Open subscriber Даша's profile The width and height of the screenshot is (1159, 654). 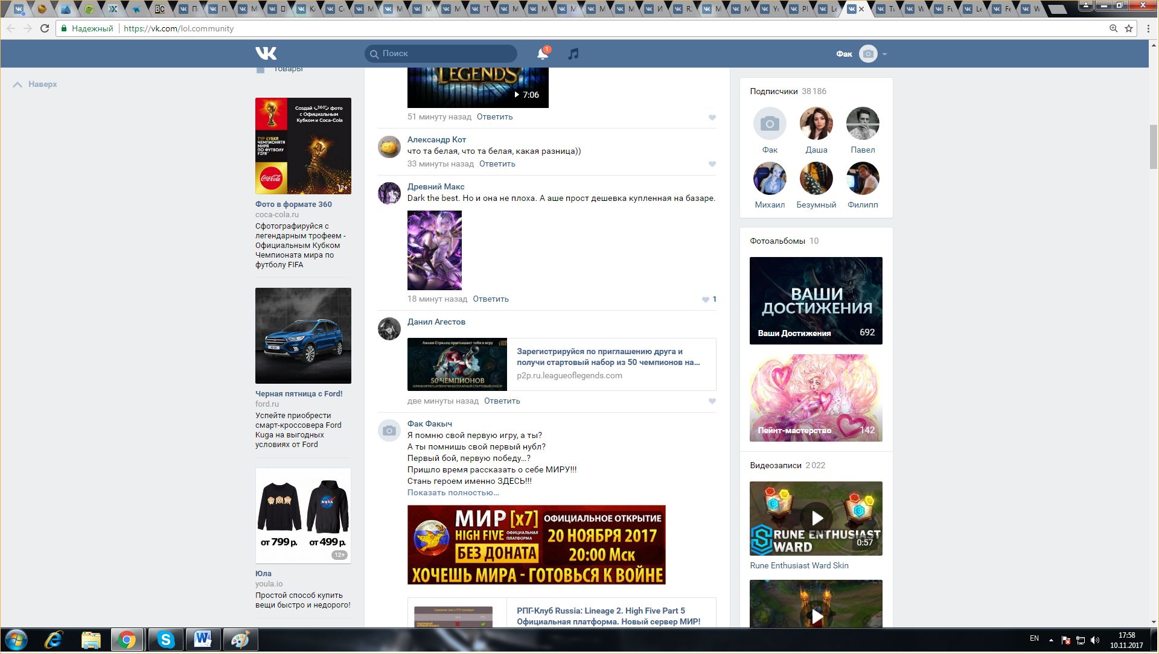(816, 124)
